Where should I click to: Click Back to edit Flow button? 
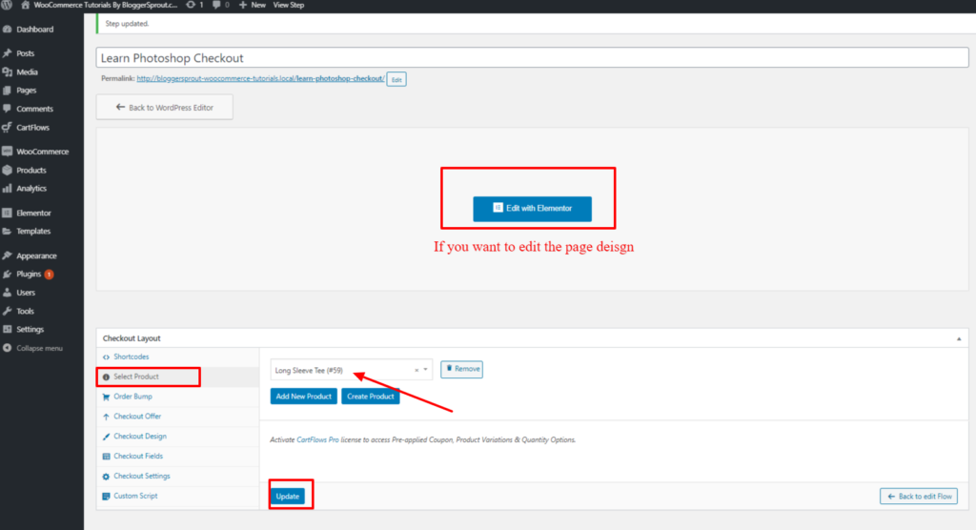[x=919, y=497]
